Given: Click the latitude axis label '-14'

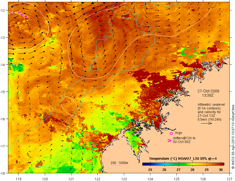Looking at the screenshot, I should 3,65.
